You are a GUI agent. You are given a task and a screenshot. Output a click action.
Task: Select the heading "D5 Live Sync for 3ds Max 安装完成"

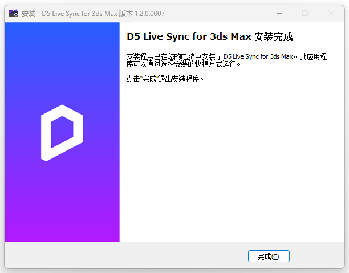pyautogui.click(x=210, y=36)
